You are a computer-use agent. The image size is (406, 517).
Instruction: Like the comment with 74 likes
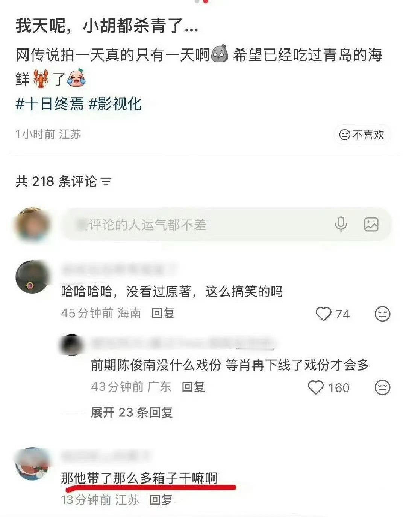[323, 314]
